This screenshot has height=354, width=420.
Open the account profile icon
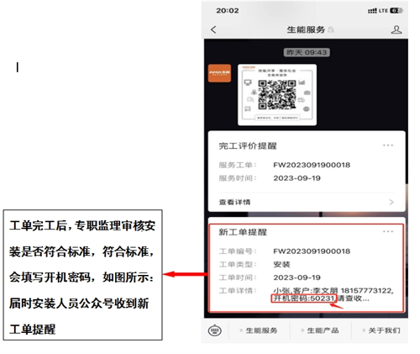(396, 29)
